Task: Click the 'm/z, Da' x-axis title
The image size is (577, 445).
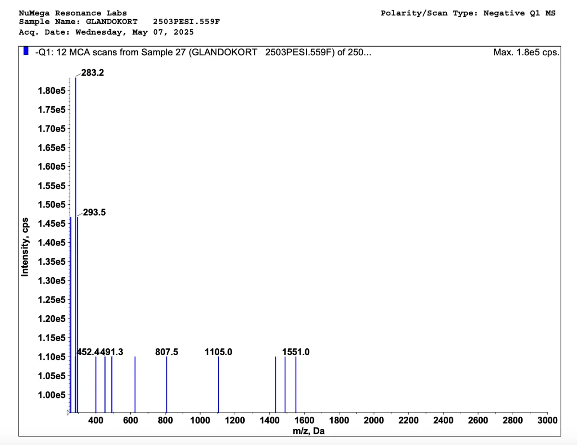Action: 309,431
